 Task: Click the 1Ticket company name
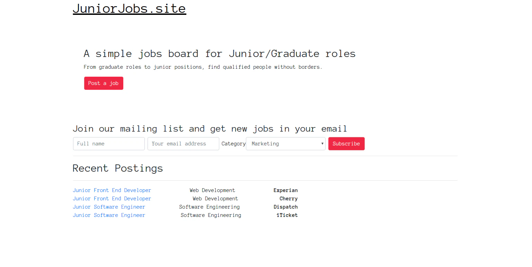(x=287, y=215)
